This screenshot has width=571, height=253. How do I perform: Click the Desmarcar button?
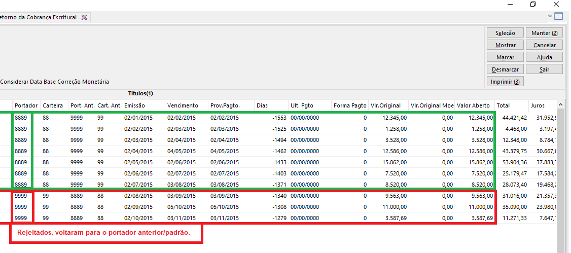506,69
